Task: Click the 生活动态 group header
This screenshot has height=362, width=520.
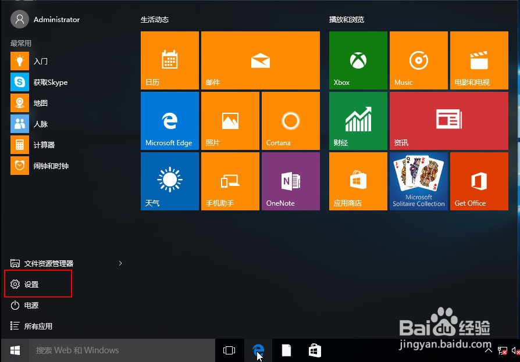Action: [x=155, y=20]
